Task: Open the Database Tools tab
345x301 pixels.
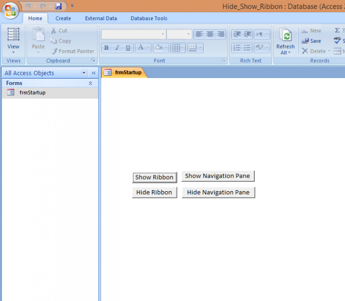Action: (149, 18)
